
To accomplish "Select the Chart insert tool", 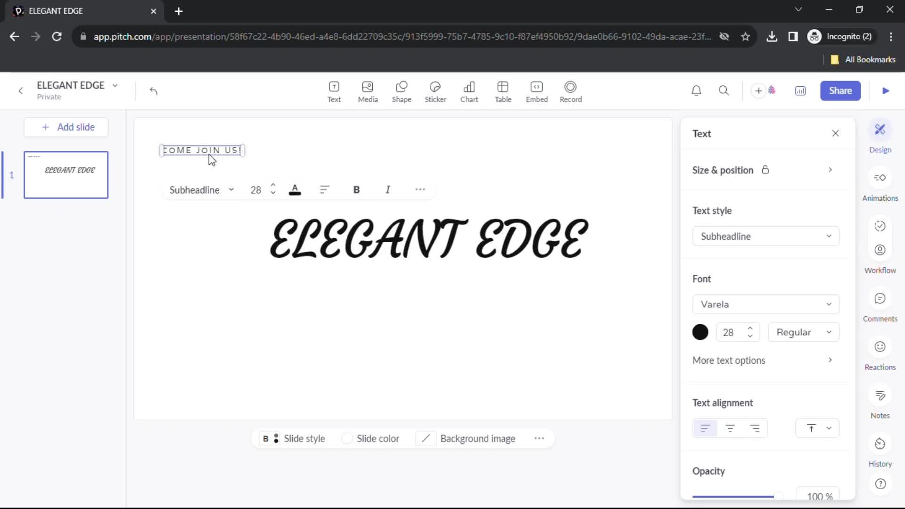I will click(x=469, y=91).
